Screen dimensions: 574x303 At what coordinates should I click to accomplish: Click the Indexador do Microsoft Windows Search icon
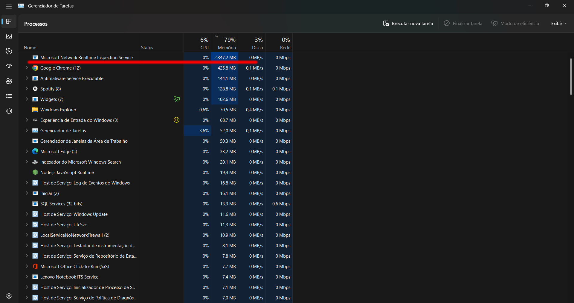(x=35, y=162)
